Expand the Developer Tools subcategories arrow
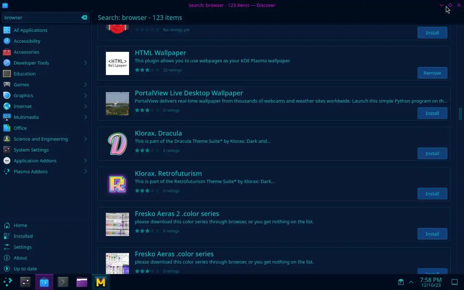The height and width of the screenshot is (290, 464). point(86,63)
